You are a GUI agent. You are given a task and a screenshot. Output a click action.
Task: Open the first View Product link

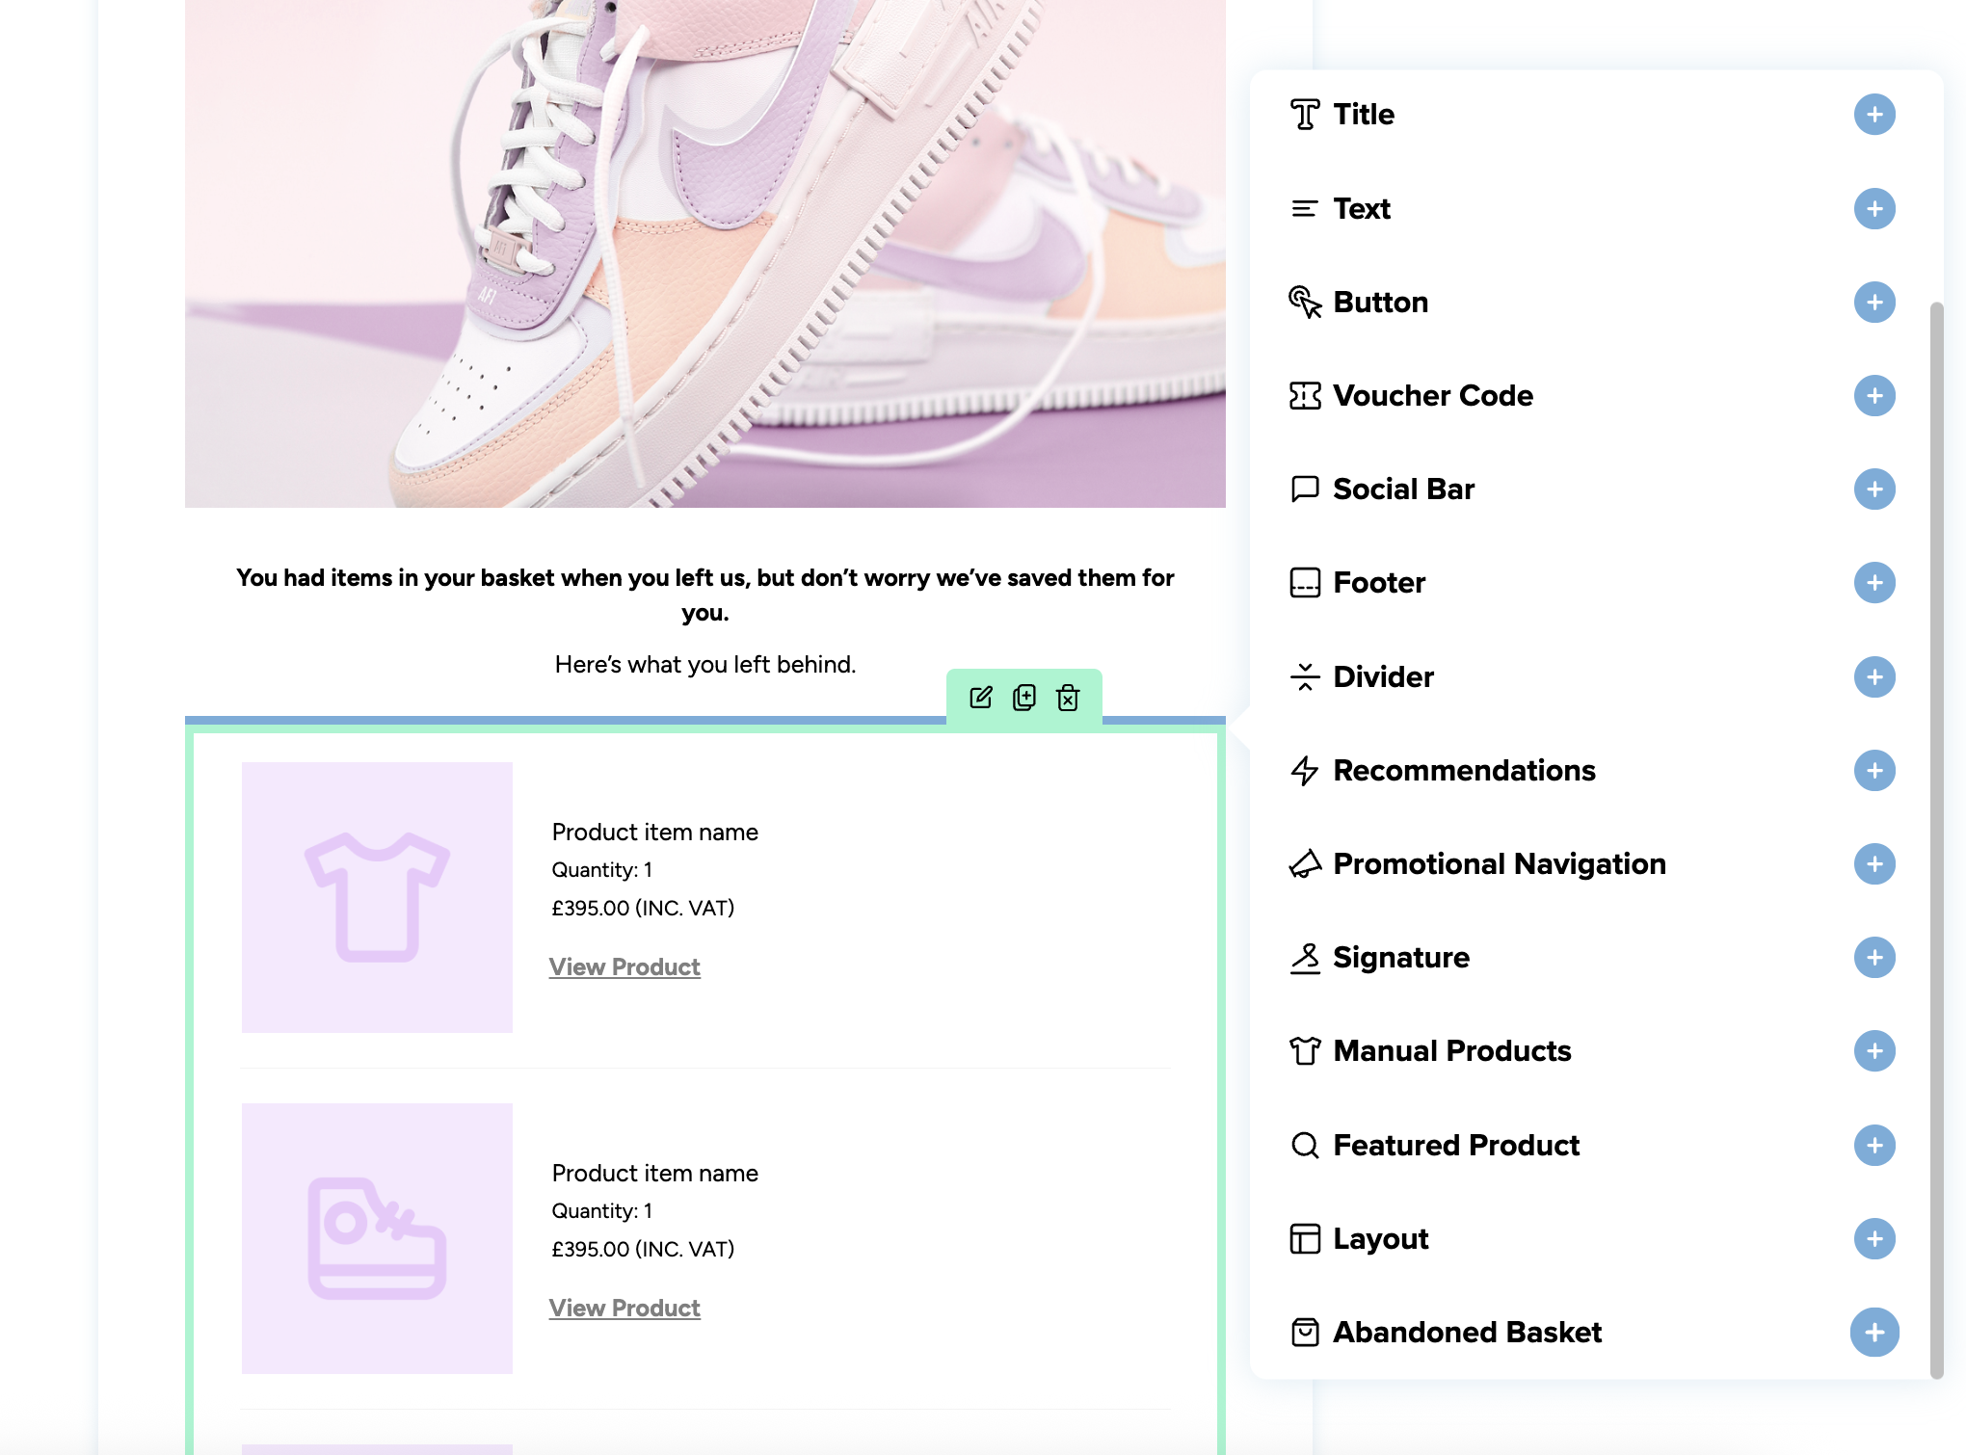(x=624, y=966)
